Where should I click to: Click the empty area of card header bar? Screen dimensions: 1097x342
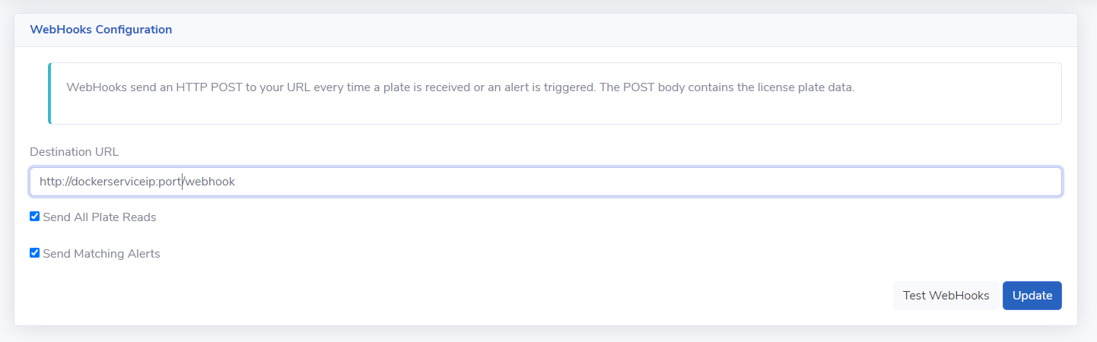click(609, 30)
